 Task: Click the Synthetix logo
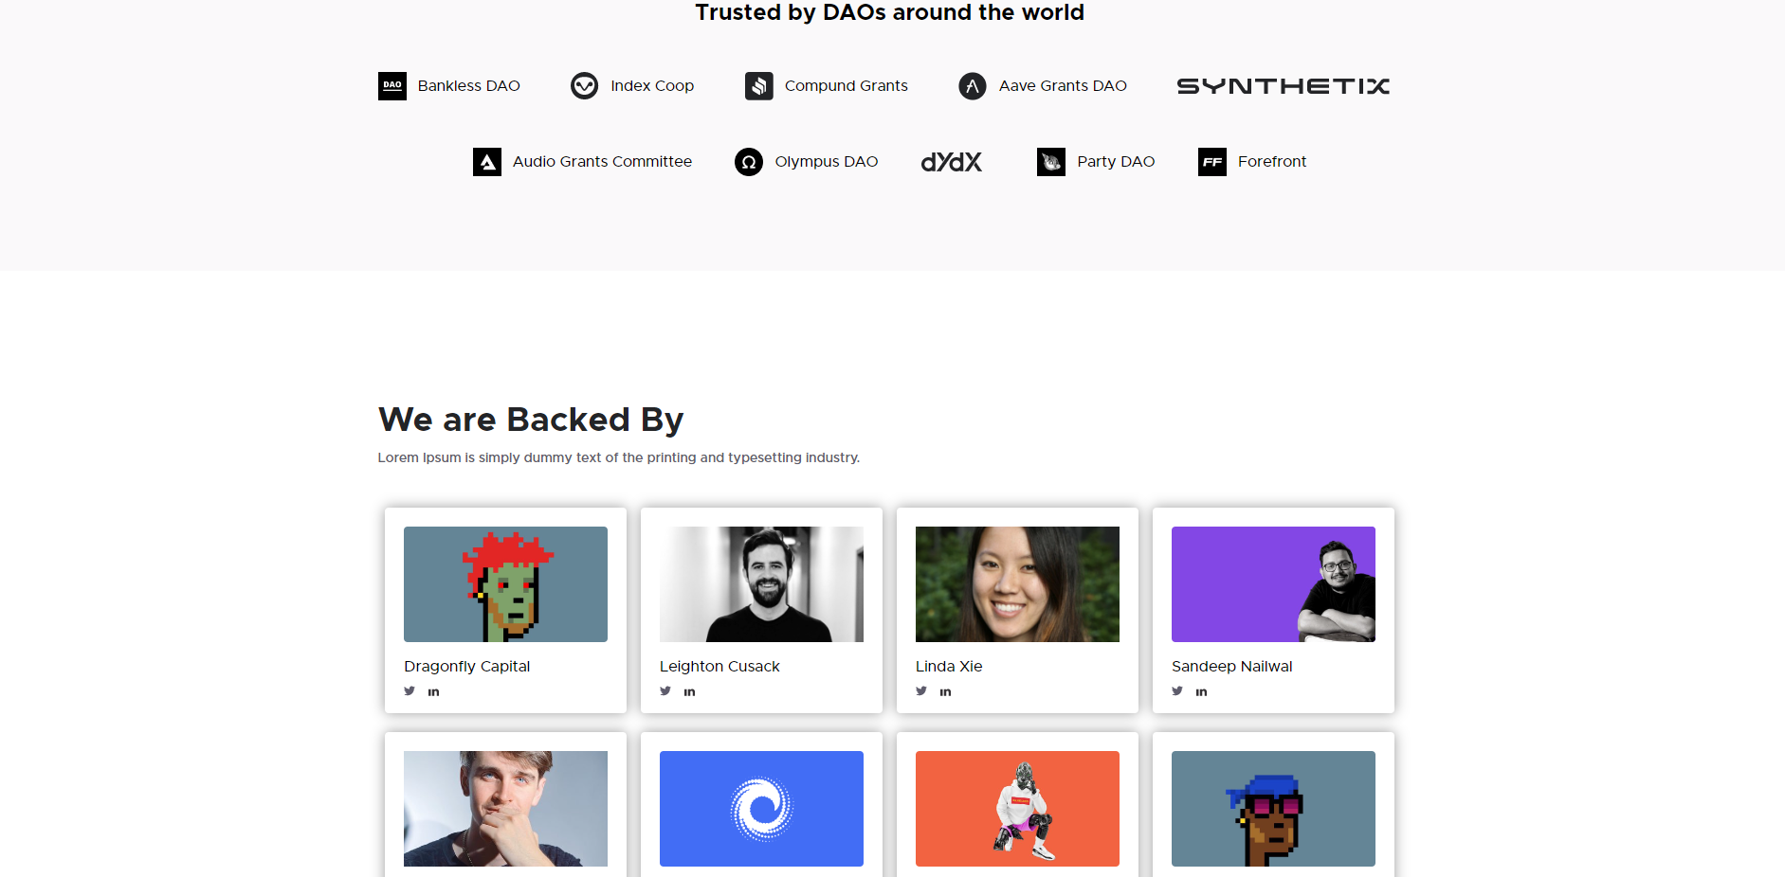tap(1284, 86)
